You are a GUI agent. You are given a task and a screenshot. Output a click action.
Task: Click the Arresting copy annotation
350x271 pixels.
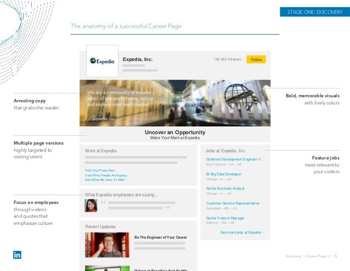pos(36,104)
